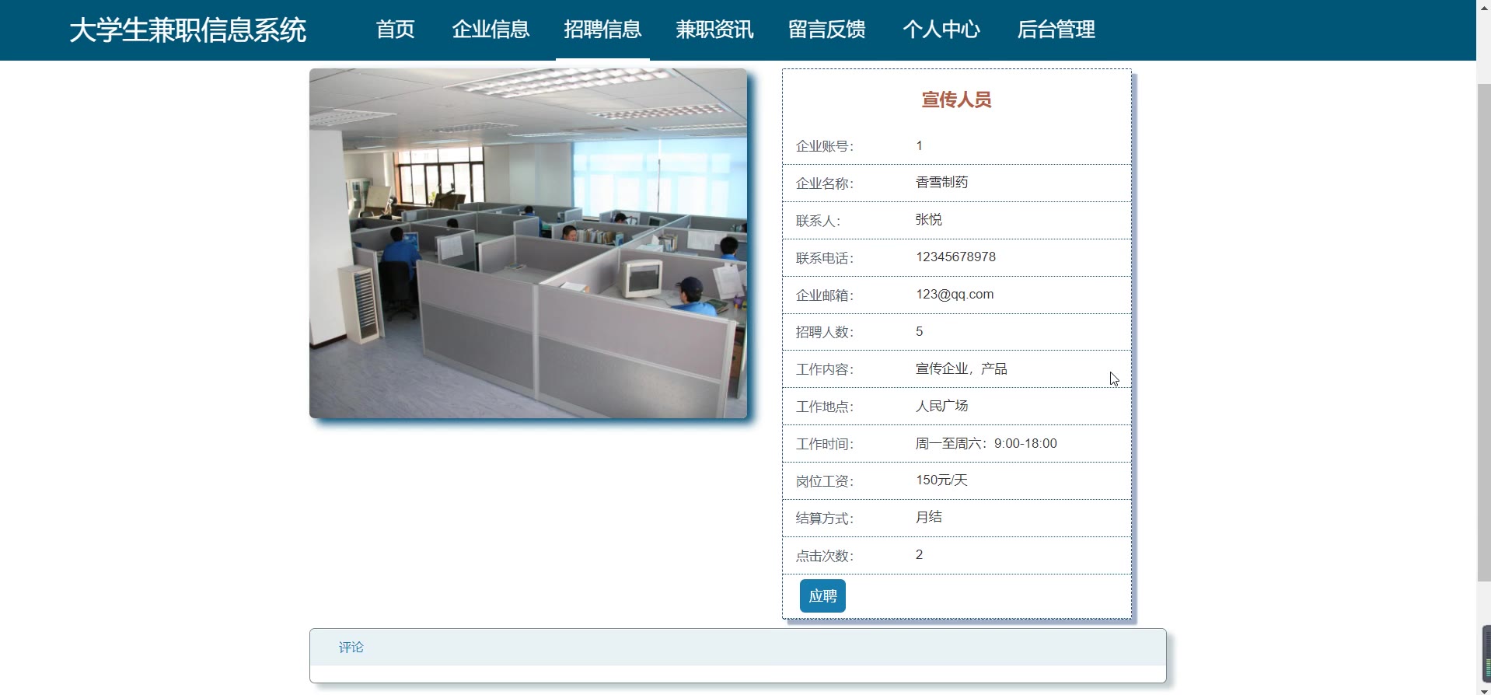Click the scrollbar down arrow
Screen dimensions: 1491x695
coord(1483,690)
